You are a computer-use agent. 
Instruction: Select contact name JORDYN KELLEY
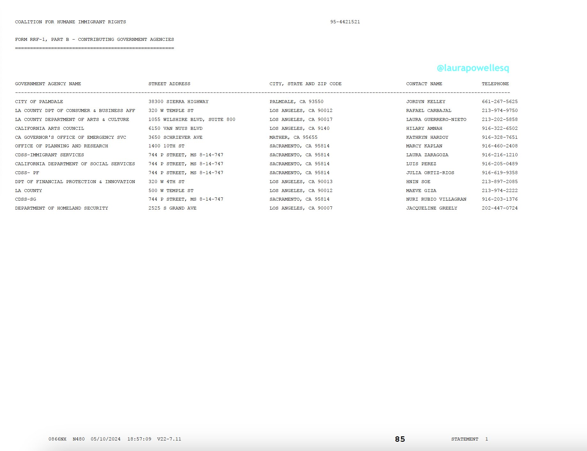click(x=426, y=102)
